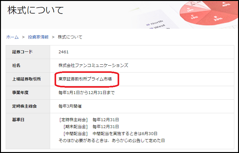Click the line starting with そのほか必要があるとき
The image size is (239, 153).
coord(112,140)
